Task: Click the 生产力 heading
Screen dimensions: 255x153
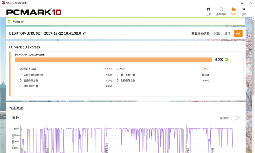Action: [121, 69]
